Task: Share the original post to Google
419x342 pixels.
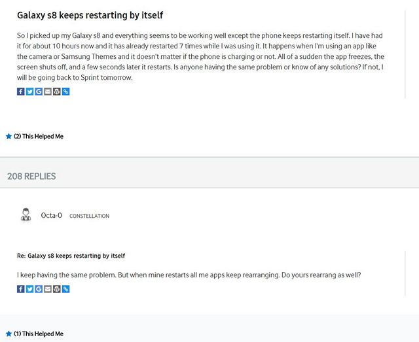Action: [39, 92]
